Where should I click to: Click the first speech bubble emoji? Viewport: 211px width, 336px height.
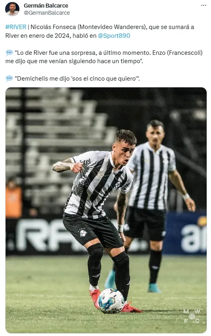coord(9,53)
